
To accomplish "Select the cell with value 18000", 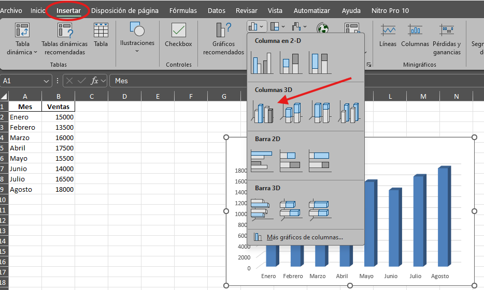I will pos(59,189).
